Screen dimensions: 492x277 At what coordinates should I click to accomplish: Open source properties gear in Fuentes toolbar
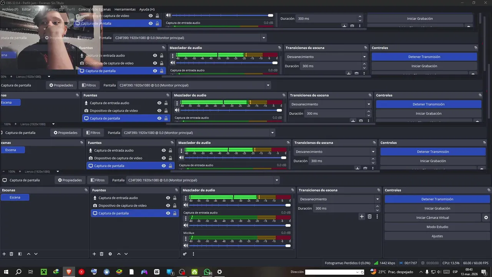110,254
